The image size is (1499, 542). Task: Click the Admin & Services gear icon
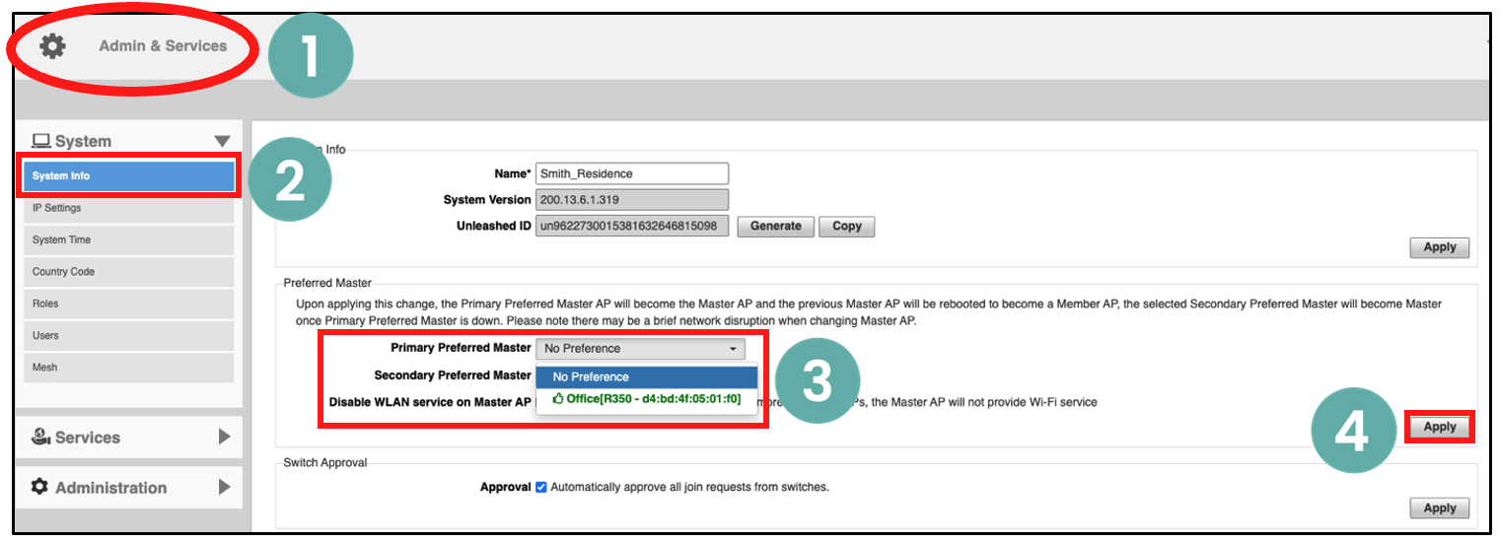tap(52, 46)
